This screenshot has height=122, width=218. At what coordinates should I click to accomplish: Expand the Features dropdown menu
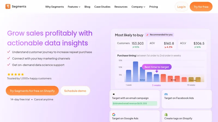click(x=74, y=7)
